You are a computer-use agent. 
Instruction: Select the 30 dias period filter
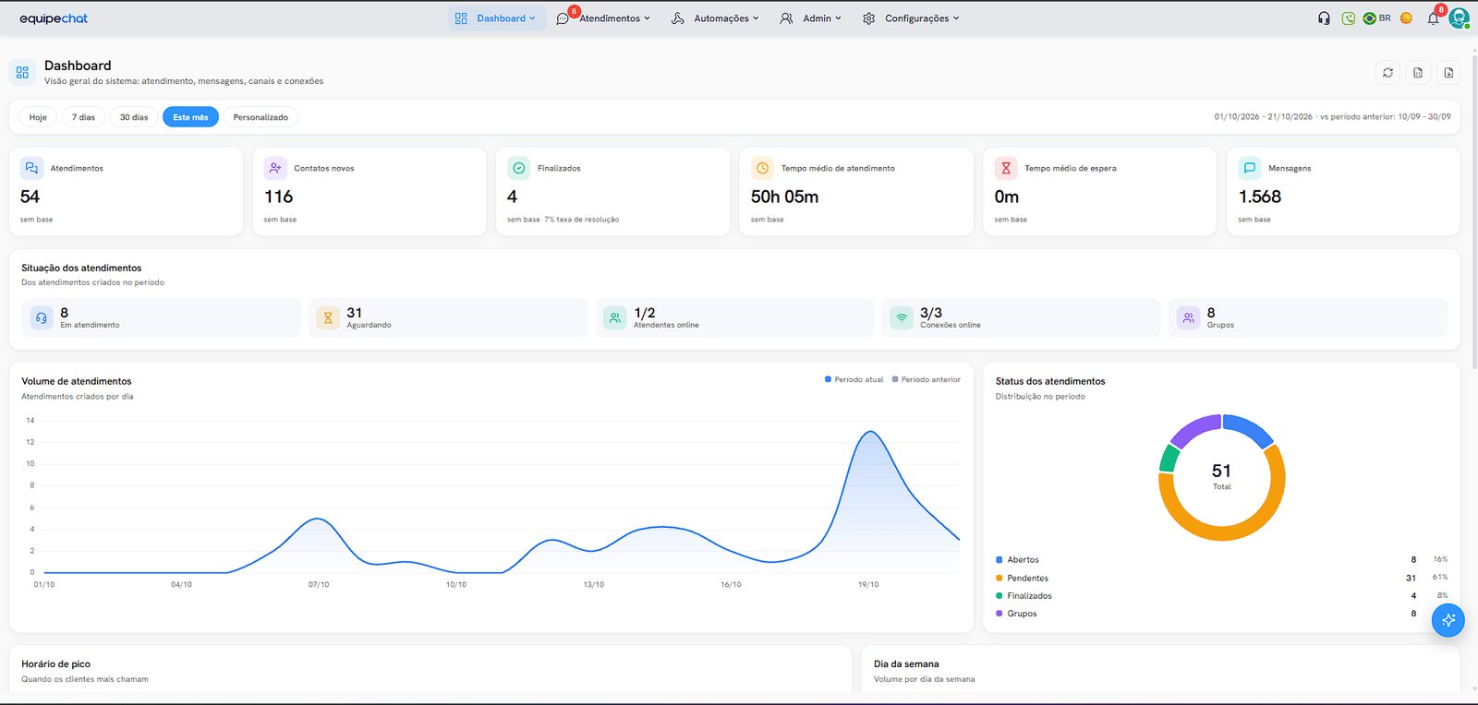tap(134, 117)
